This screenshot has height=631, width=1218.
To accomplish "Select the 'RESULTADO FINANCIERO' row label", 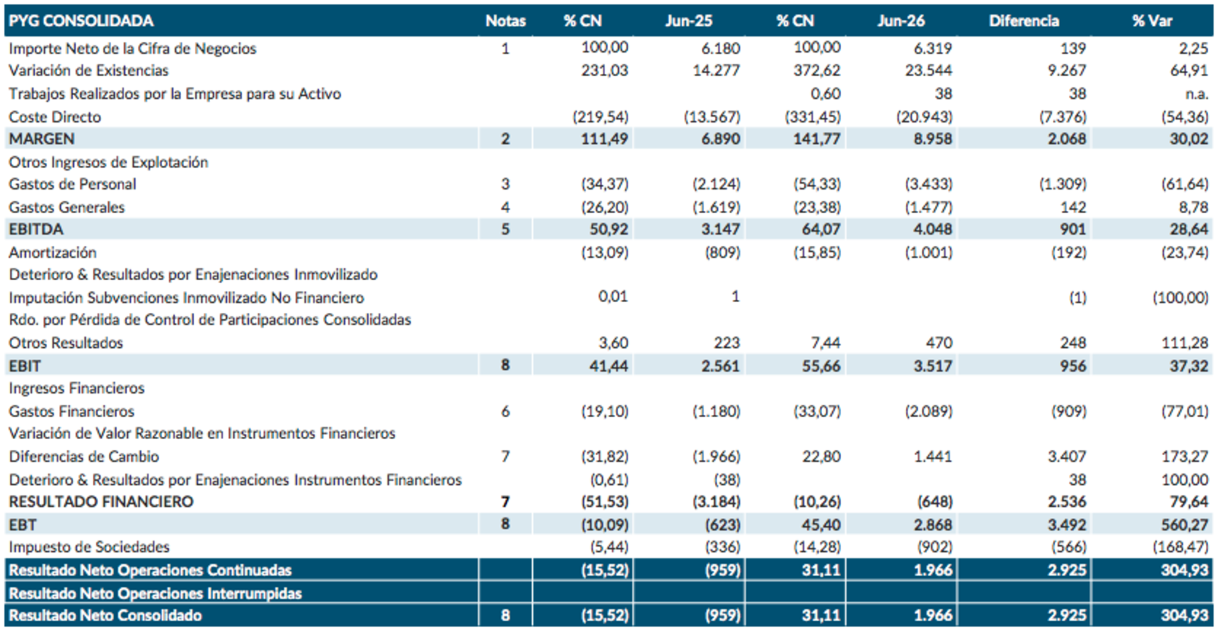I will pyautogui.click(x=101, y=502).
